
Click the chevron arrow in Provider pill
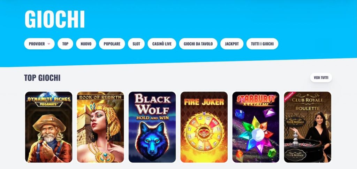[x=49, y=44]
